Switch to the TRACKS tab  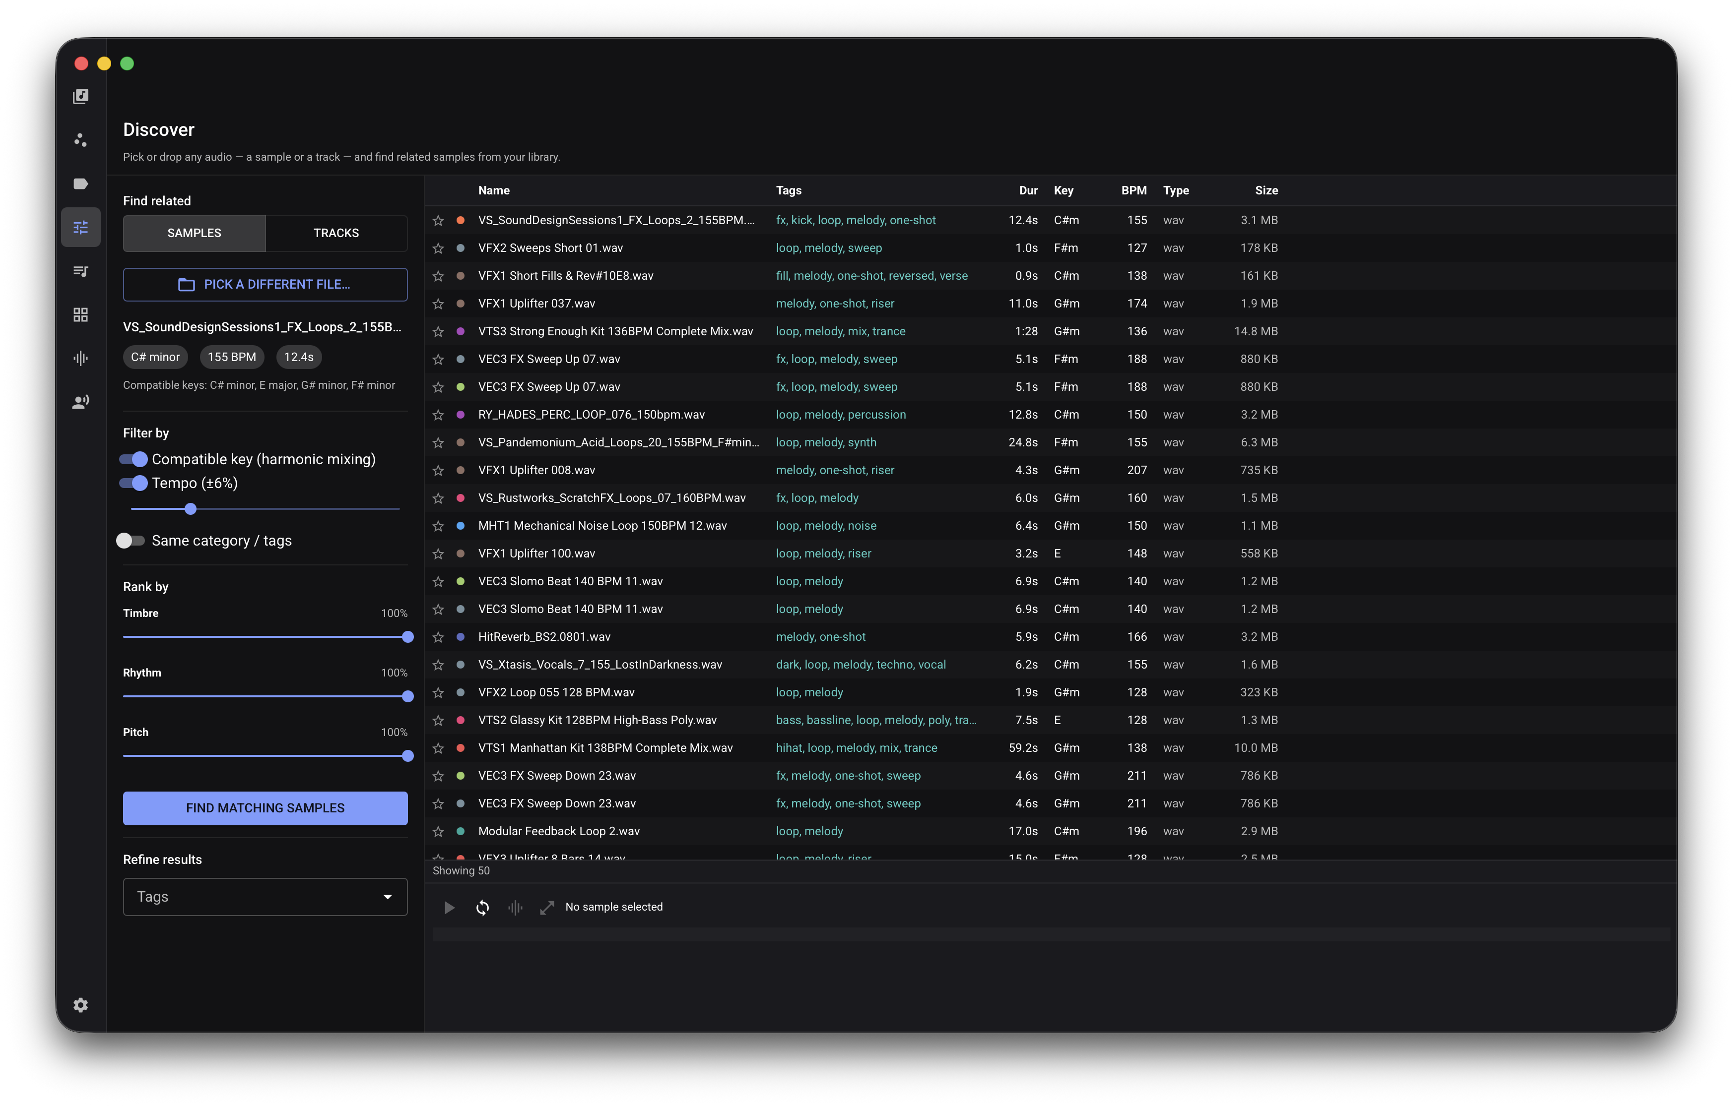coord(336,233)
